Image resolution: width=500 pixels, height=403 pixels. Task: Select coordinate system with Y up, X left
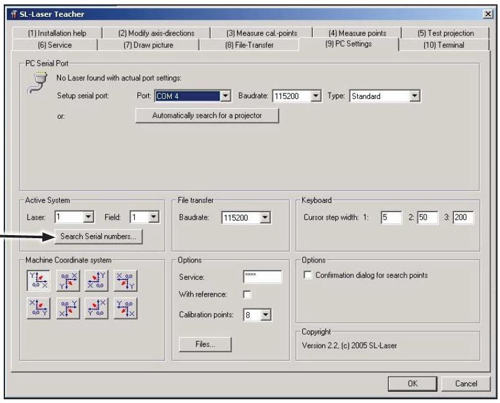[96, 280]
